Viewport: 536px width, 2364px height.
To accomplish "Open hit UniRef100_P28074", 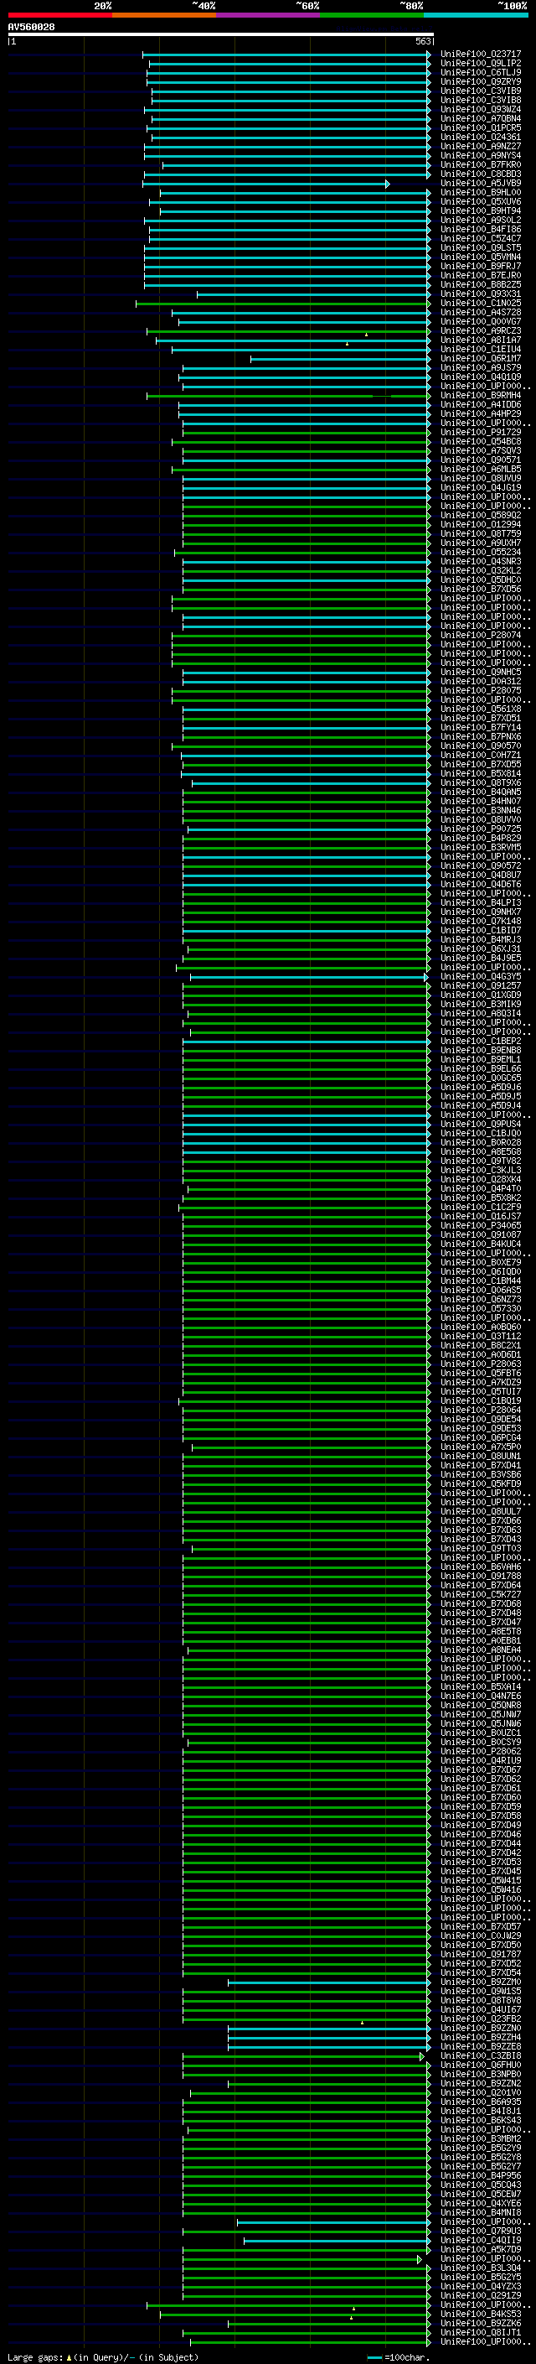I will [481, 635].
